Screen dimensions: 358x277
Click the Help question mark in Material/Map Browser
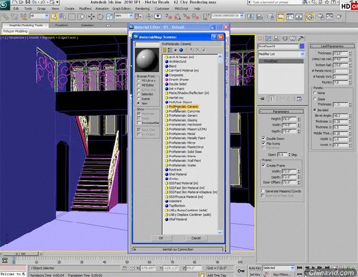(x=214, y=37)
